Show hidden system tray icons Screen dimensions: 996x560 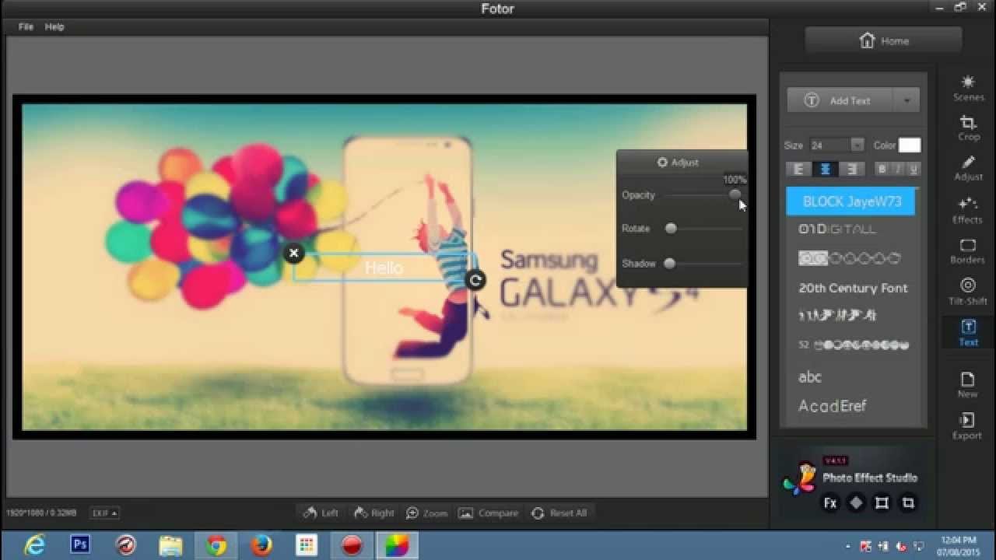(847, 545)
